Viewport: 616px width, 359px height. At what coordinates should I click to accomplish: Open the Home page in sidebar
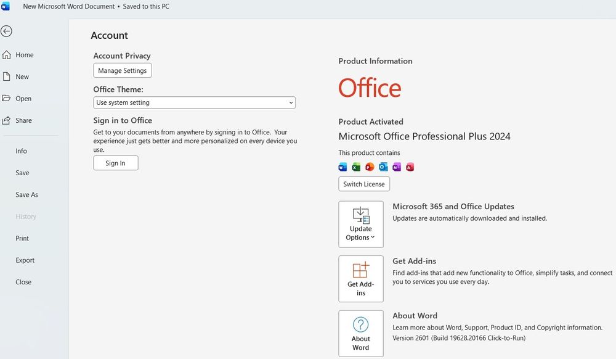[x=25, y=55]
